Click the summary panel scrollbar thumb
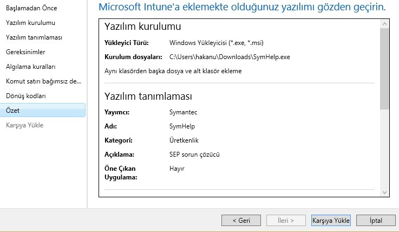399x232 pixels. point(384,69)
